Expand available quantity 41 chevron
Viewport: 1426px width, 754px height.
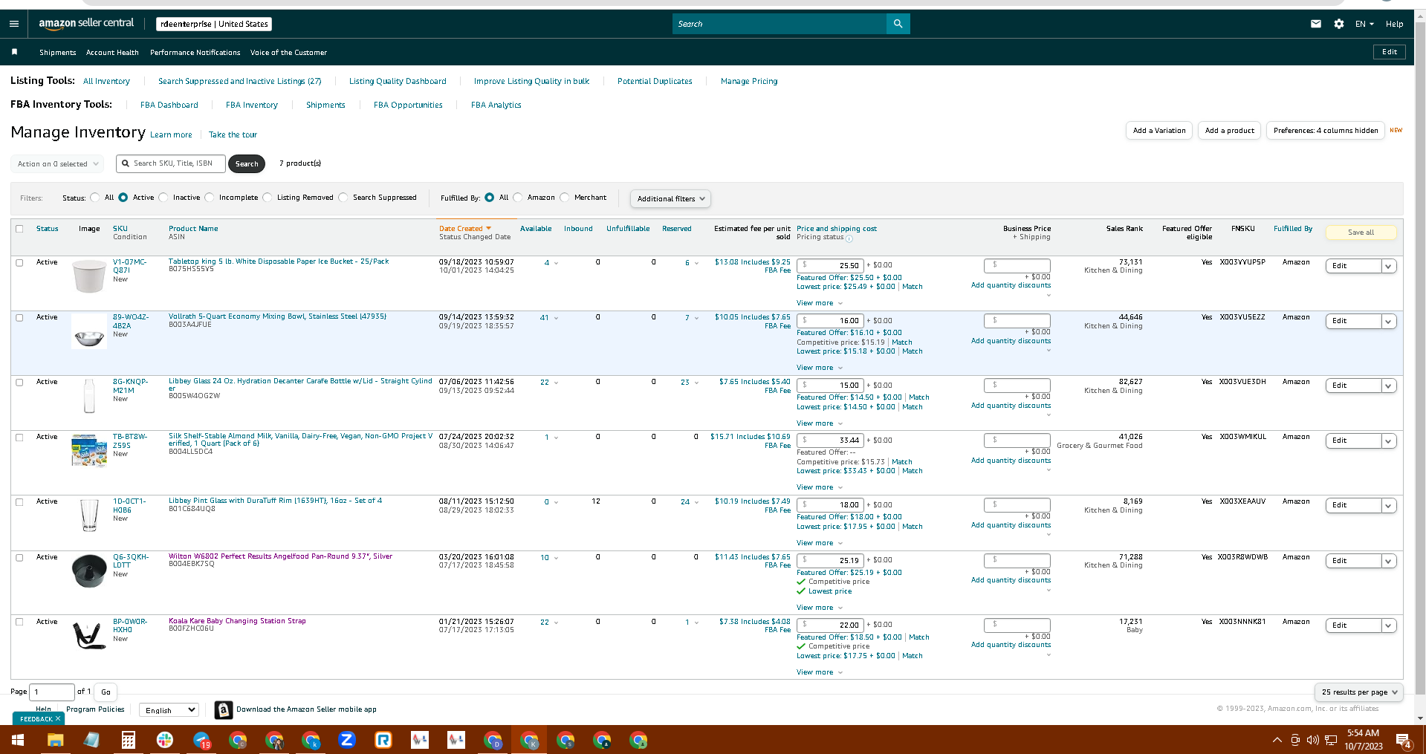click(x=556, y=319)
